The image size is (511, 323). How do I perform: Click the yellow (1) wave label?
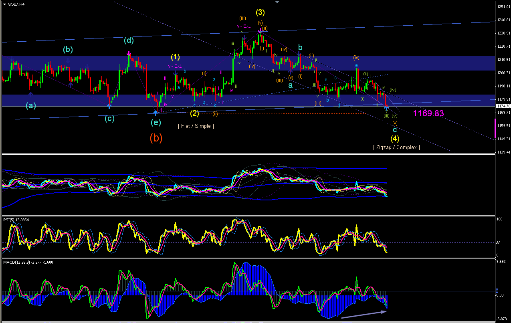coord(175,57)
